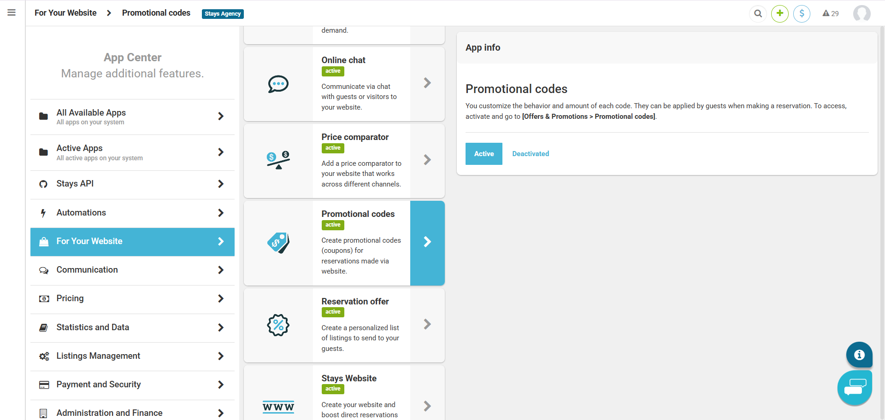Click the Payment and Security card icon
The width and height of the screenshot is (885, 420).
(x=44, y=385)
